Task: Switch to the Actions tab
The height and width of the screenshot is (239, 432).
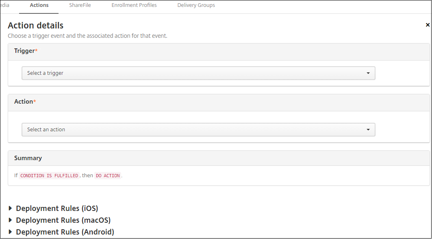Action: tap(39, 5)
